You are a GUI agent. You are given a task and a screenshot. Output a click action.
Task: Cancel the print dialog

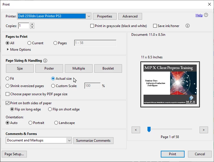[x=200, y=154]
